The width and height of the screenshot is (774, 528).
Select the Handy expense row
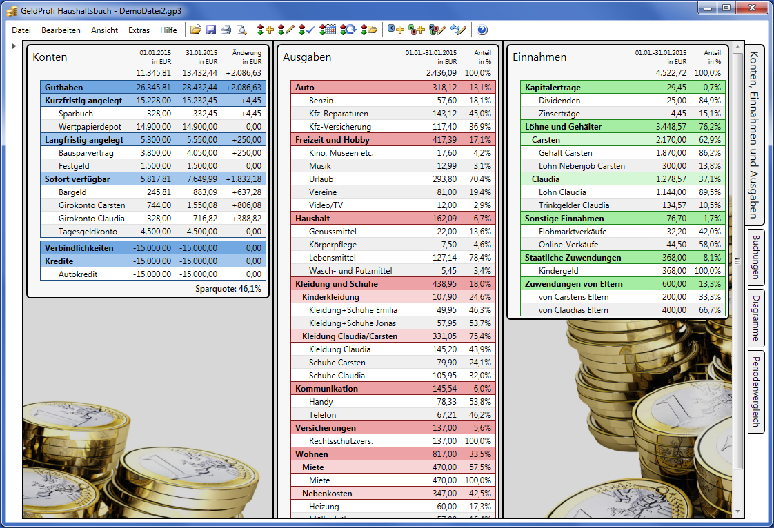click(x=393, y=402)
